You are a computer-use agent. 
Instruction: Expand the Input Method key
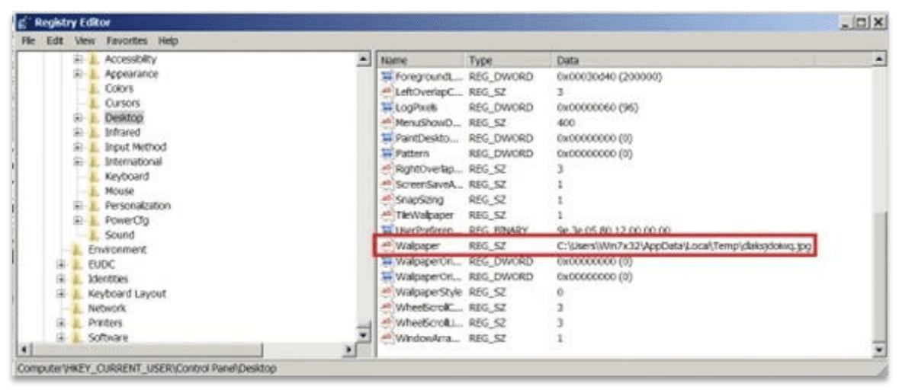pos(78,147)
